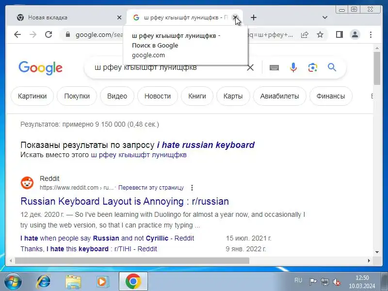This screenshot has width=388, height=291.
Task: Select the Видео filter
Action: tap(117, 96)
